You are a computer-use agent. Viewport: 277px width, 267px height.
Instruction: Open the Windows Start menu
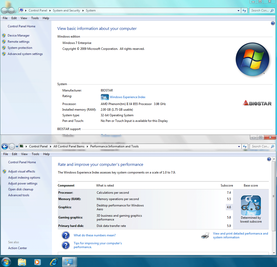(x=6, y=262)
